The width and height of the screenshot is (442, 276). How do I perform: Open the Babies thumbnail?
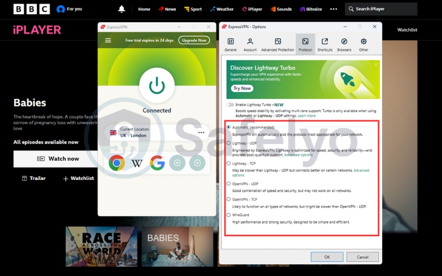click(x=177, y=246)
